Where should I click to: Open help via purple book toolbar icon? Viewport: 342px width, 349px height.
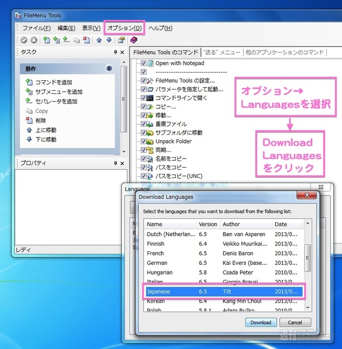pyautogui.click(x=134, y=40)
